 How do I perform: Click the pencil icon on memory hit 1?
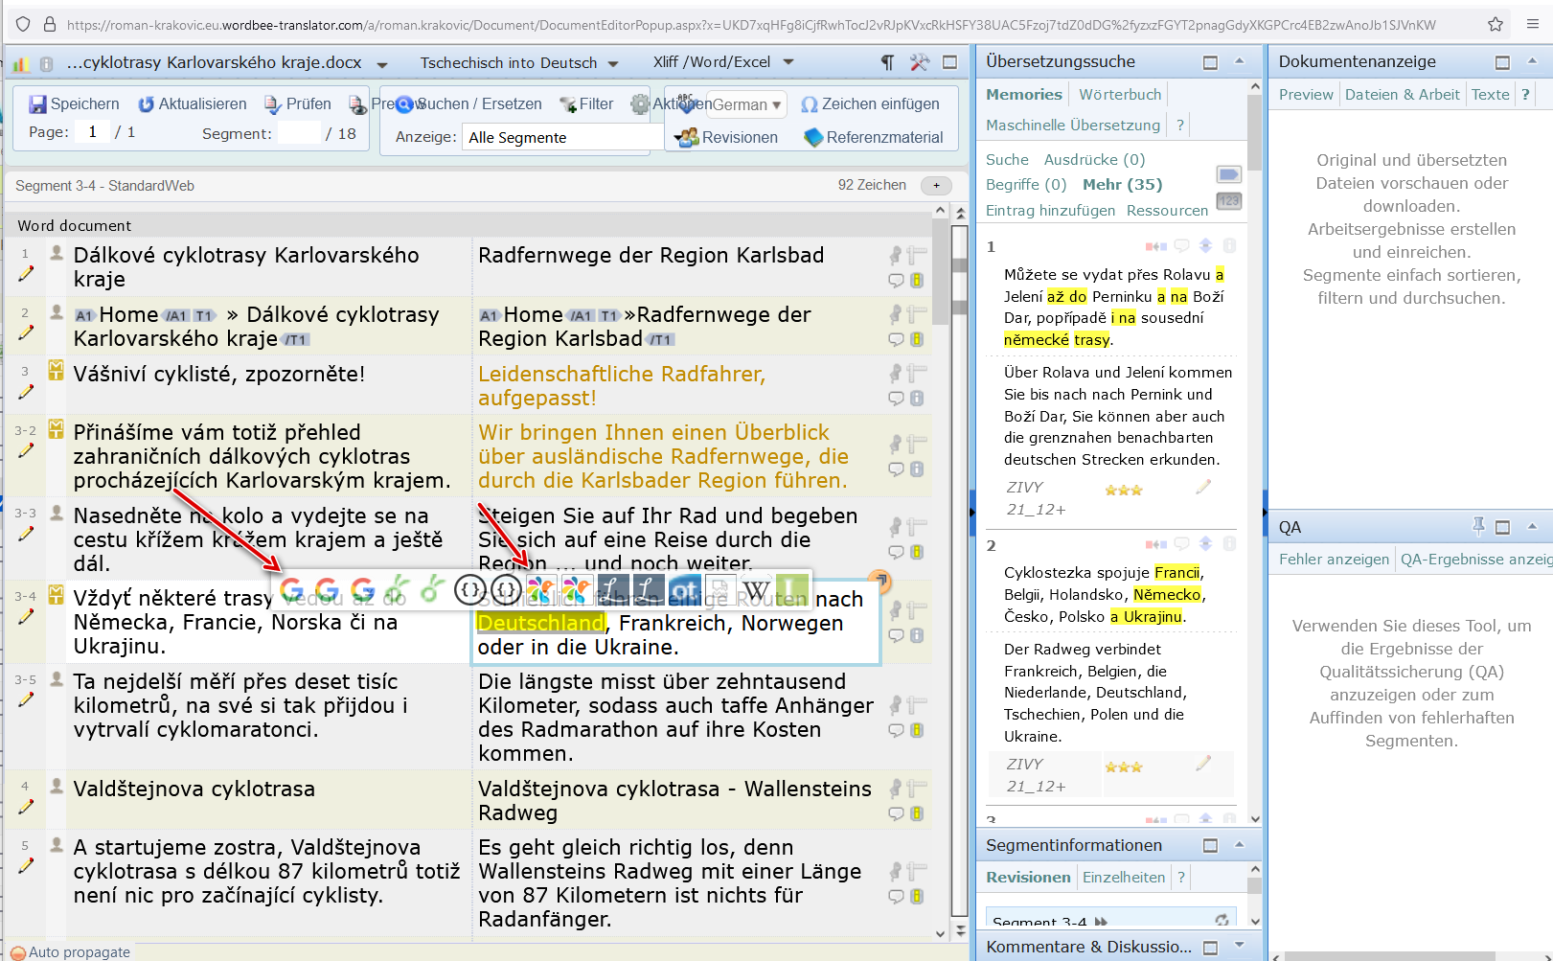[x=1203, y=488]
